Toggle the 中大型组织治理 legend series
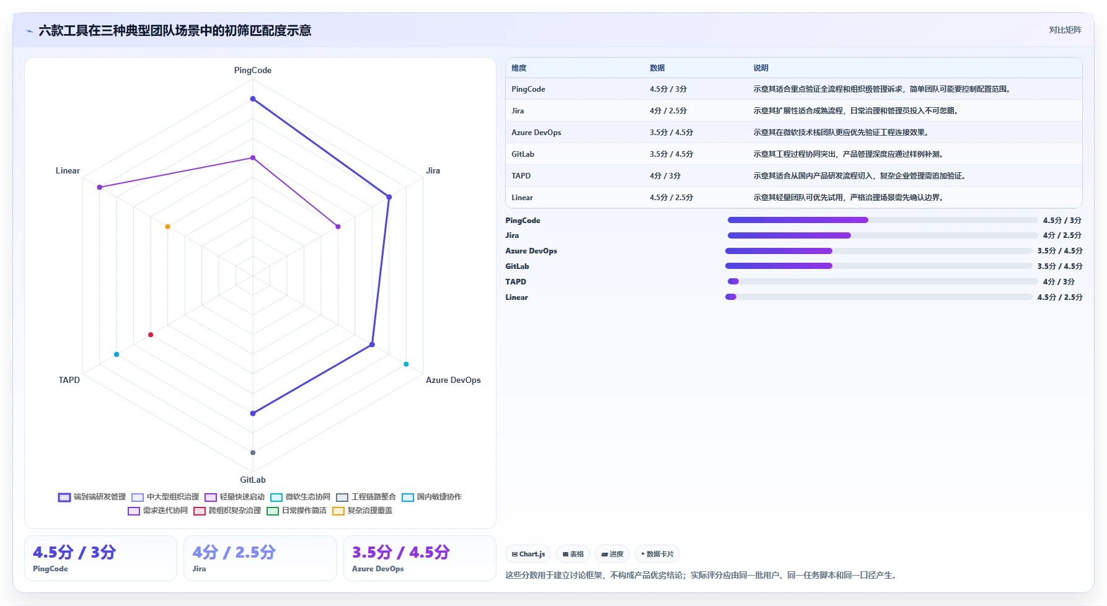1107x606 pixels. 165,497
